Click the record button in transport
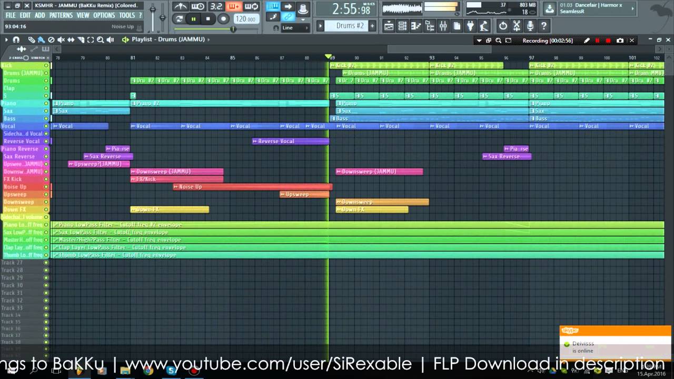This screenshot has height=379, width=674. click(223, 18)
